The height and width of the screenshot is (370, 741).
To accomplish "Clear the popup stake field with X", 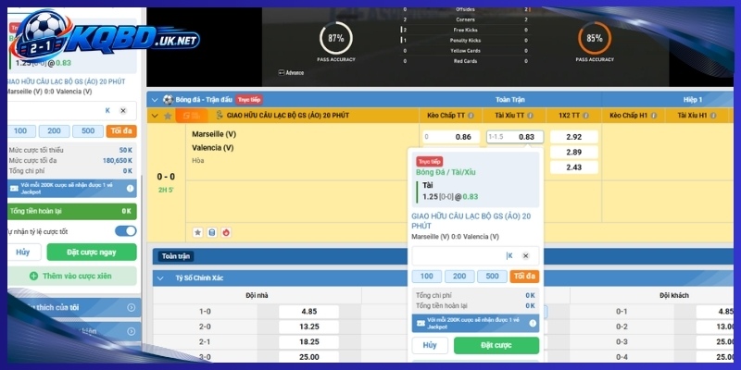I will point(525,256).
